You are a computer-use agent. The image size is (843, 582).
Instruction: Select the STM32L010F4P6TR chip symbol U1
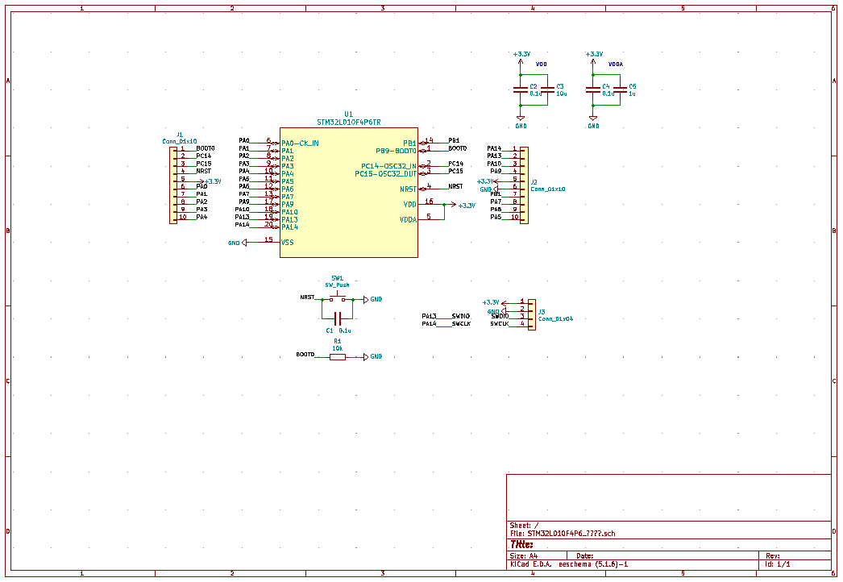click(348, 192)
